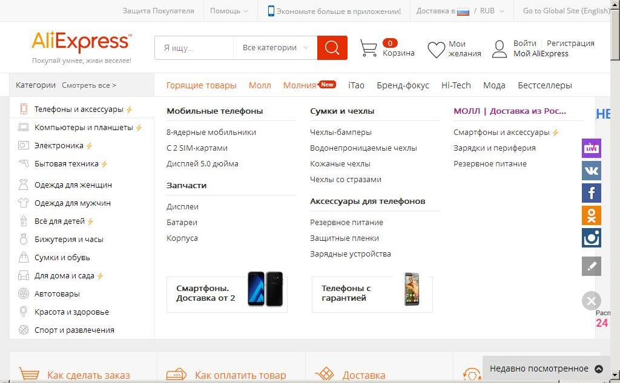Click the wishlist heart icon
Image resolution: width=620 pixels, height=383 pixels.
click(x=436, y=49)
